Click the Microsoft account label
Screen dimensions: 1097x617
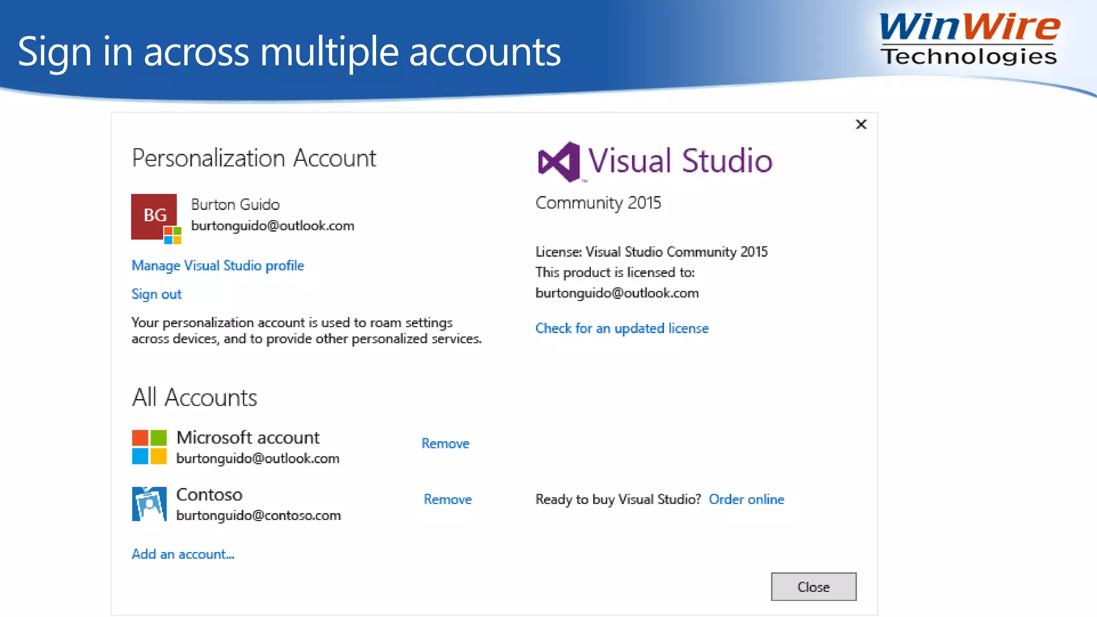pos(248,438)
